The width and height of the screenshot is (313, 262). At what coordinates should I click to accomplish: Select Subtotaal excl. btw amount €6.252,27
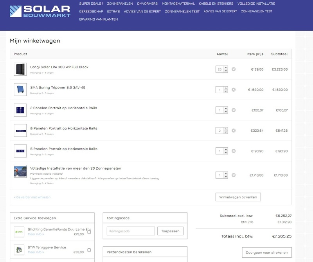[x=283, y=216]
